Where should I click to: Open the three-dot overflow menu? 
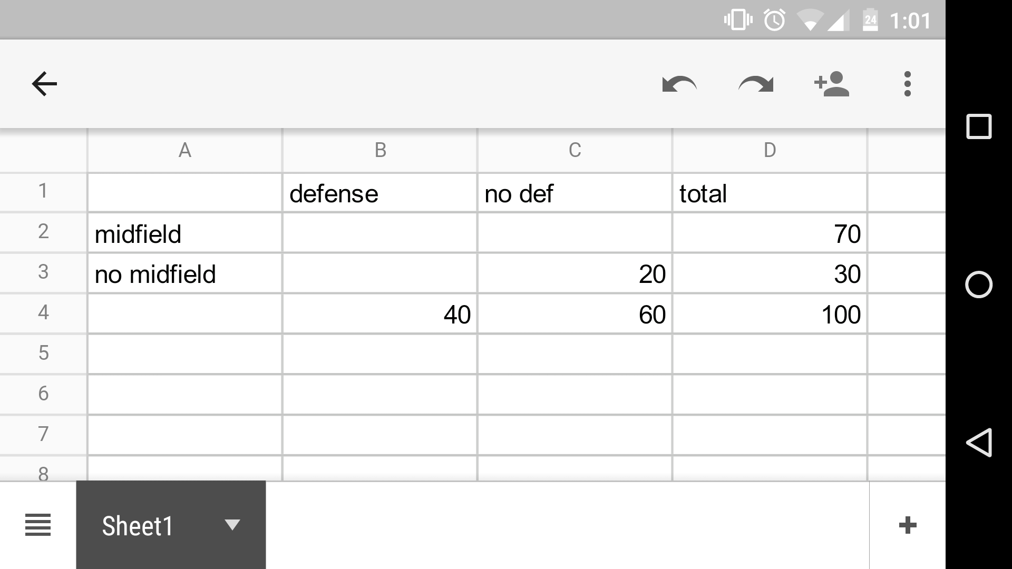[x=907, y=84]
